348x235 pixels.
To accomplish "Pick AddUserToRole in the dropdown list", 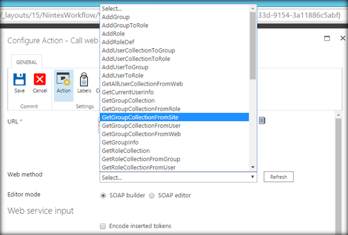I will pos(174,76).
